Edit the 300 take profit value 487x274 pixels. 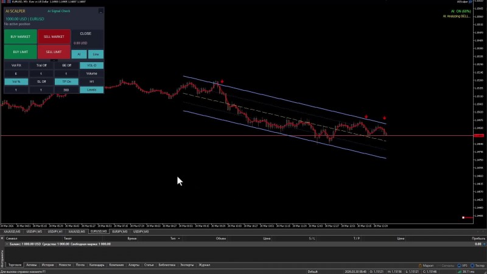coord(66,90)
